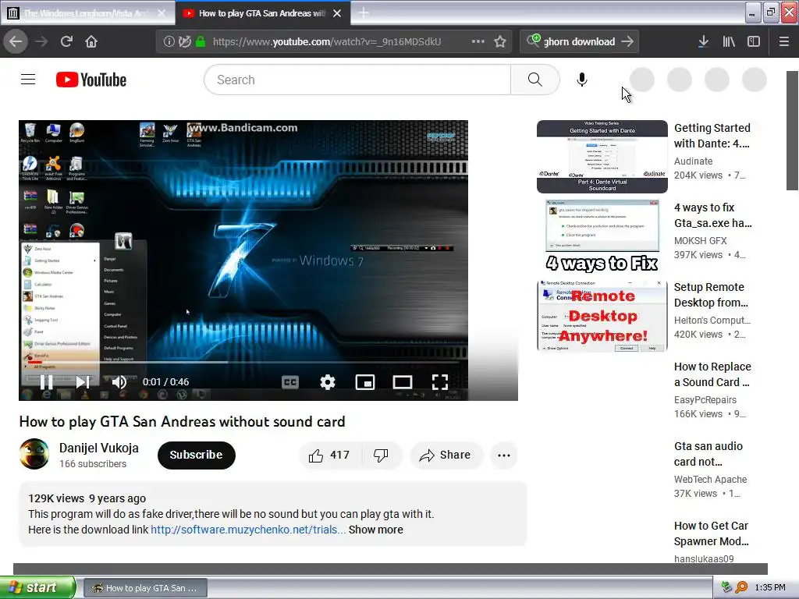Open the Danijel Vukoja channel name link
The width and height of the screenshot is (799, 599).
(99, 448)
